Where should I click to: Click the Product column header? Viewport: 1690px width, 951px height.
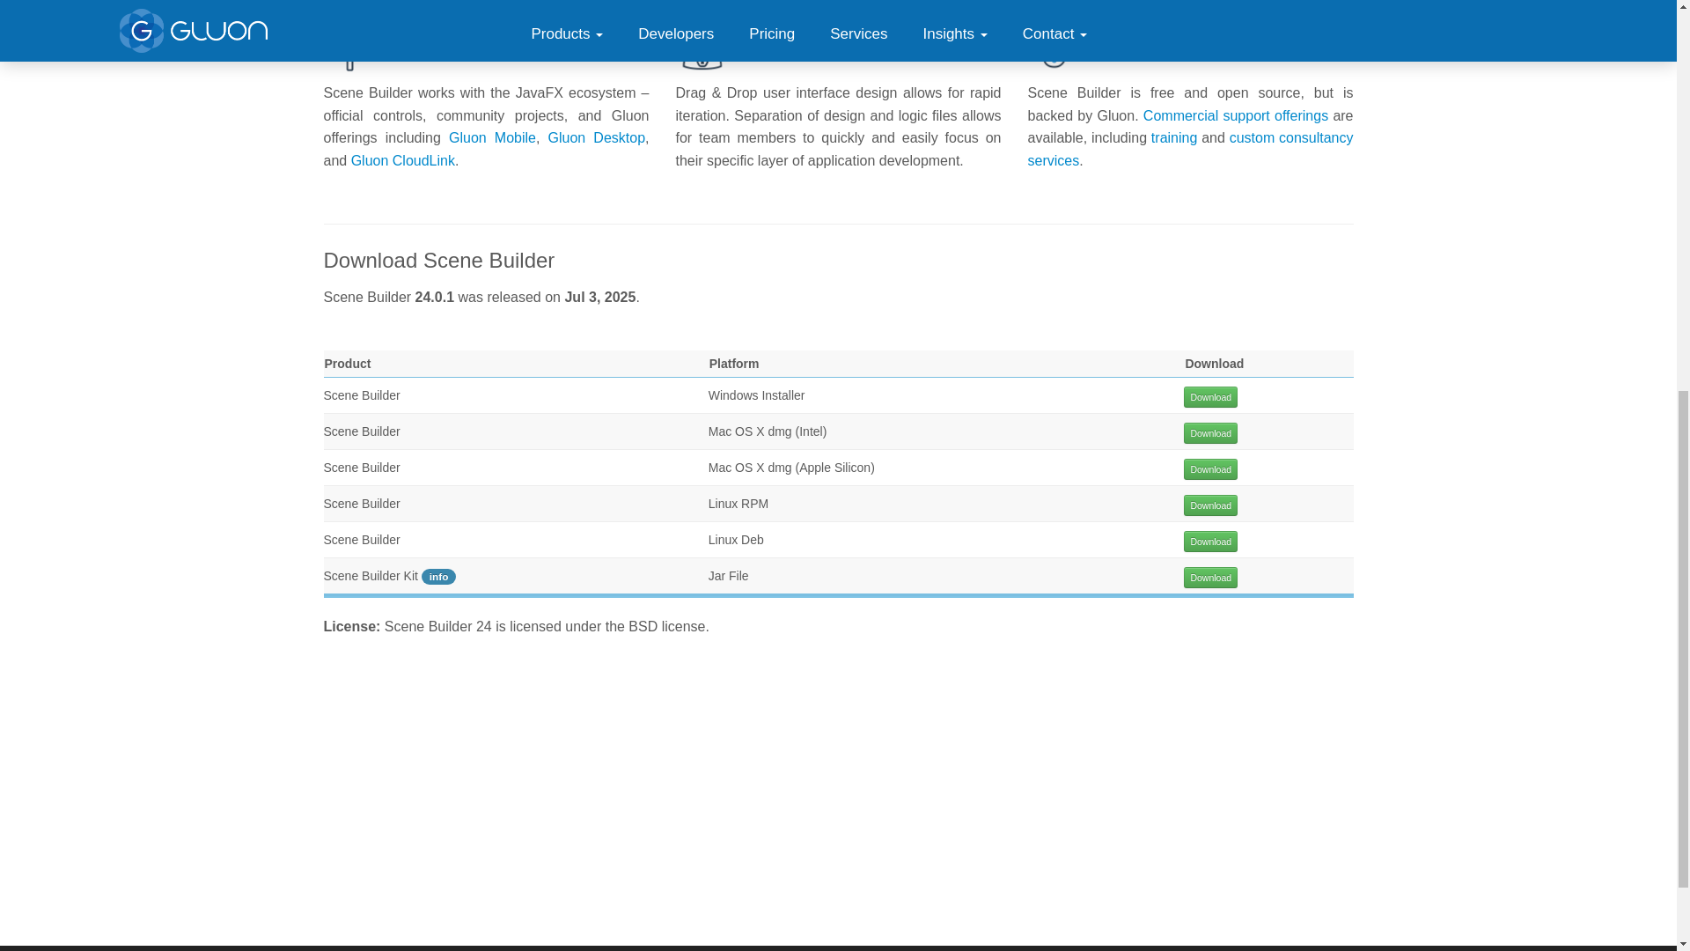pyautogui.click(x=348, y=364)
